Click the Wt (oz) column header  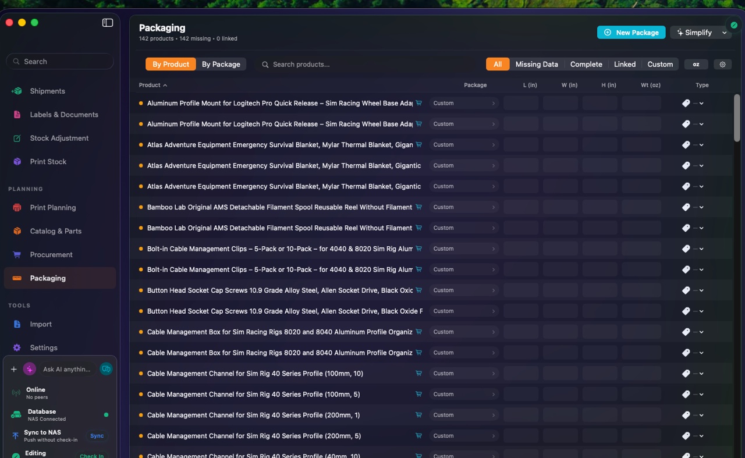650,85
